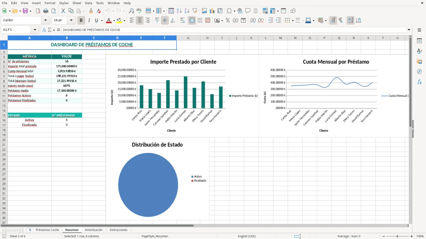Open Find & Replace icon
The height and width of the screenshot is (239, 426).
[131, 11]
